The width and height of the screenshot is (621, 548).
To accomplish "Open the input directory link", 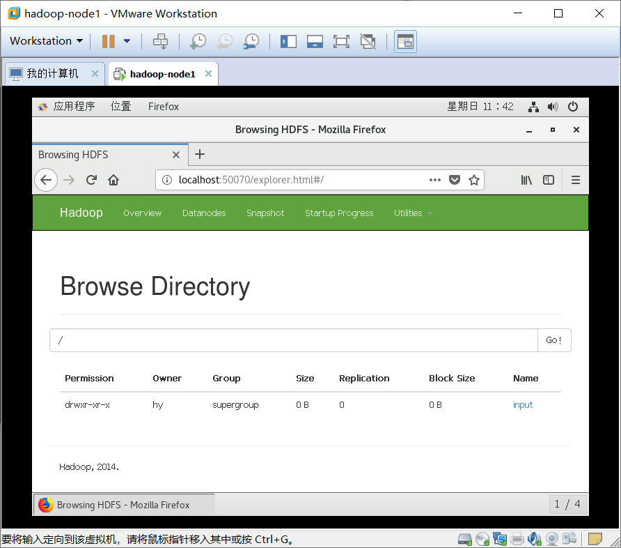I will coord(522,404).
